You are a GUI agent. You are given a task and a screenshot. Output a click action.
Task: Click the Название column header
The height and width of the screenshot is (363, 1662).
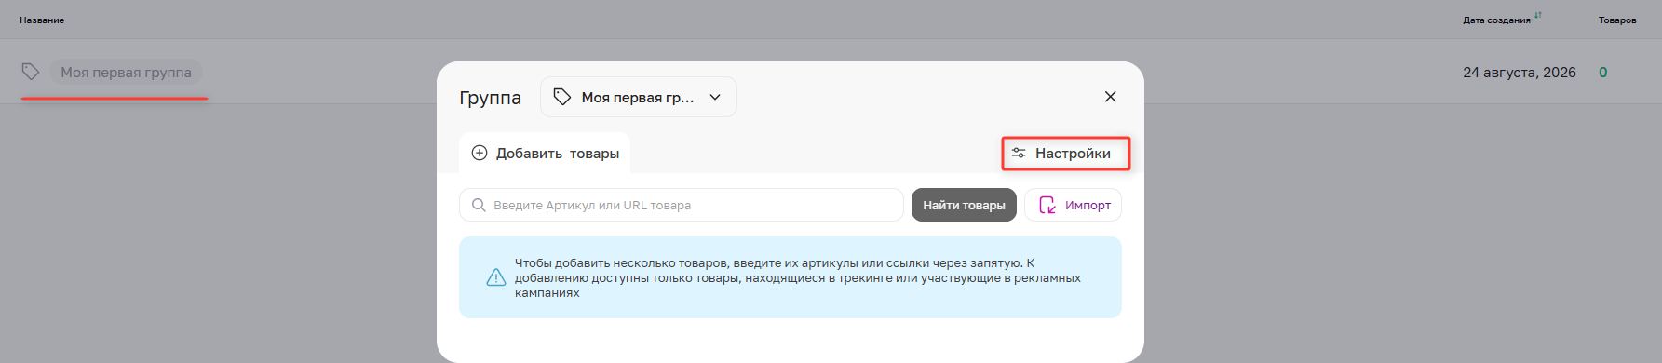tap(42, 20)
